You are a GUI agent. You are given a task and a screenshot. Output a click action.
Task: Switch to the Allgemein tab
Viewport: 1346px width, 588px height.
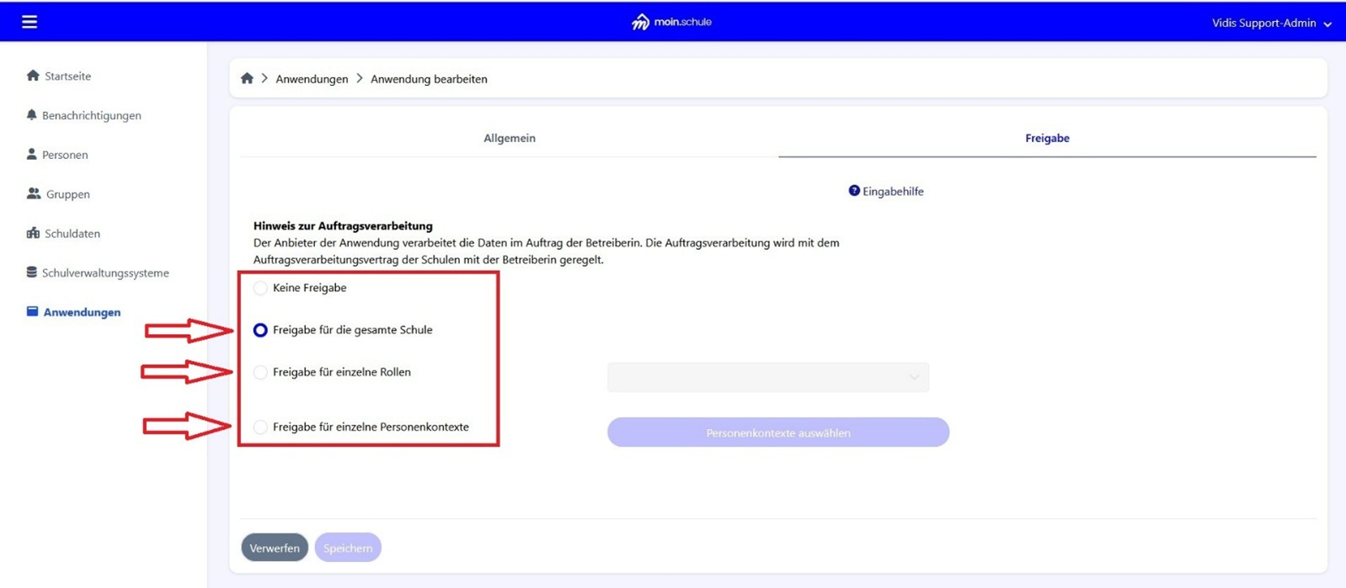pyautogui.click(x=509, y=138)
